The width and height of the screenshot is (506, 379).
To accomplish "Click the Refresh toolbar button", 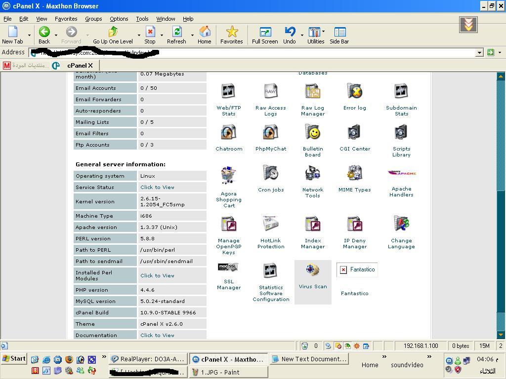I will [176, 35].
